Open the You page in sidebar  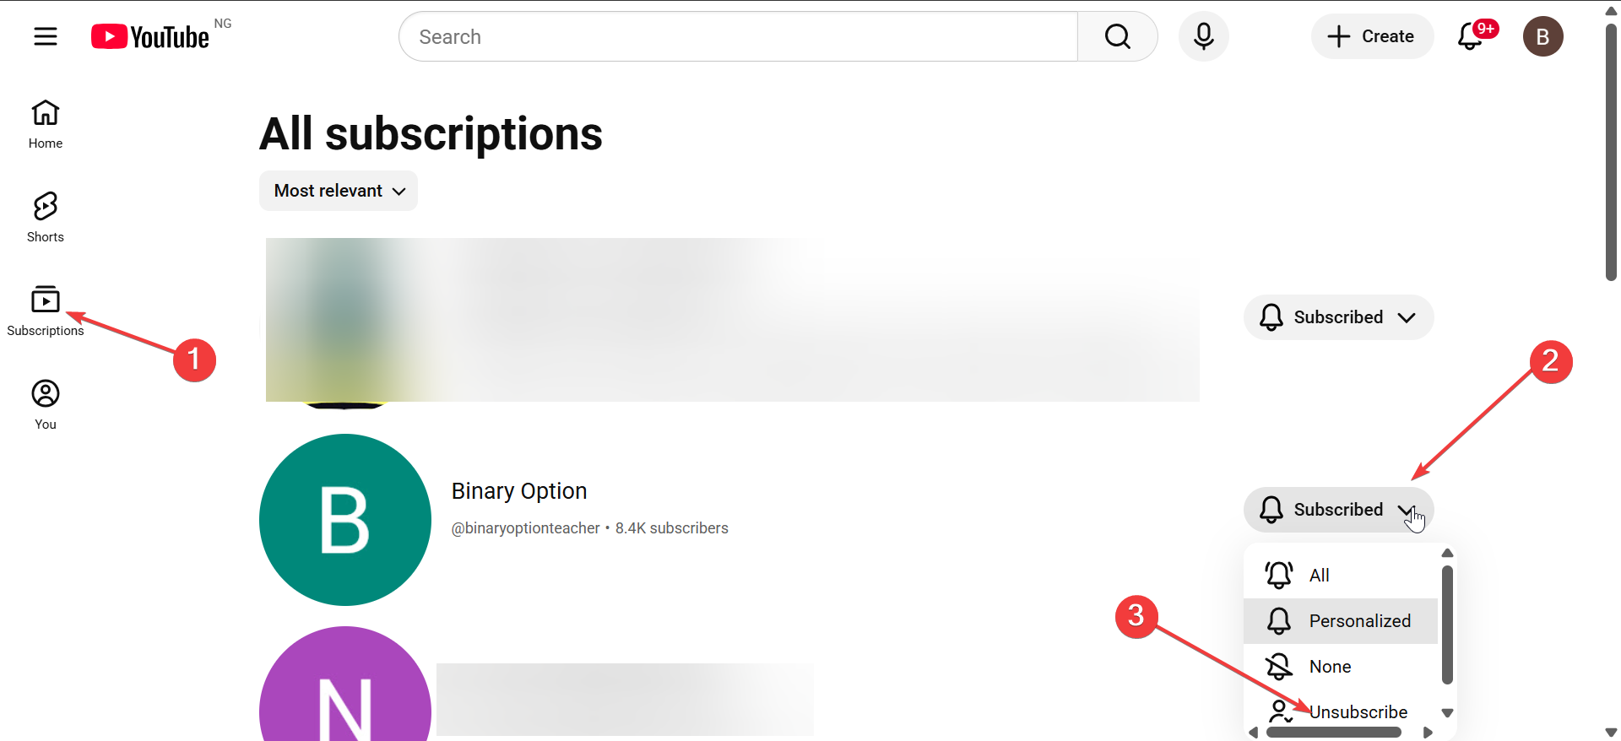point(46,405)
